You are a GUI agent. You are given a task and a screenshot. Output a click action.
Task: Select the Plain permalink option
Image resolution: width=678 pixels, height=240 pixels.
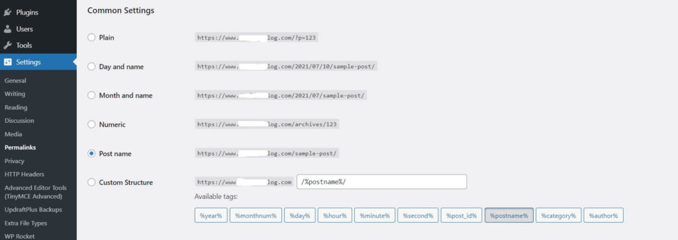(91, 38)
